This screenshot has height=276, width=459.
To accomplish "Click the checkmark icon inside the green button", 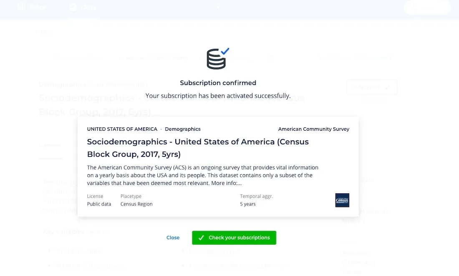I will [x=201, y=238].
